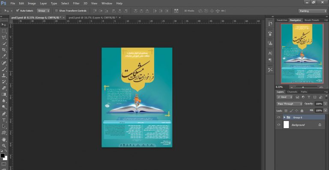The height and width of the screenshot is (170, 329).
Task: Open the File menu
Action: click(12, 3)
